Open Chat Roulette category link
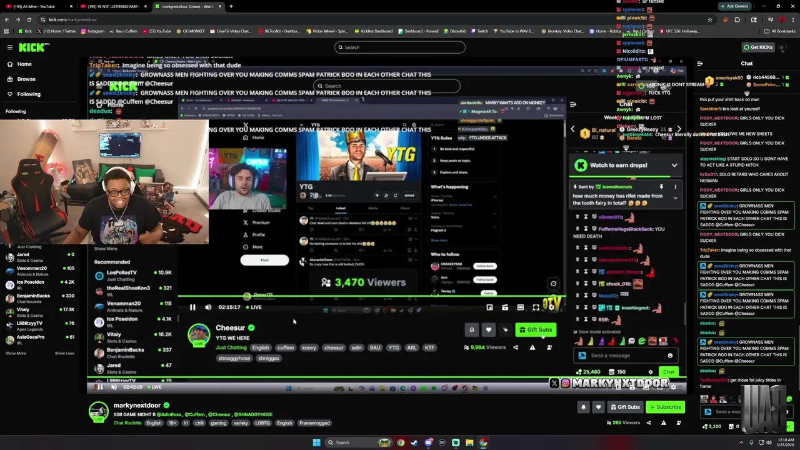 coord(127,423)
